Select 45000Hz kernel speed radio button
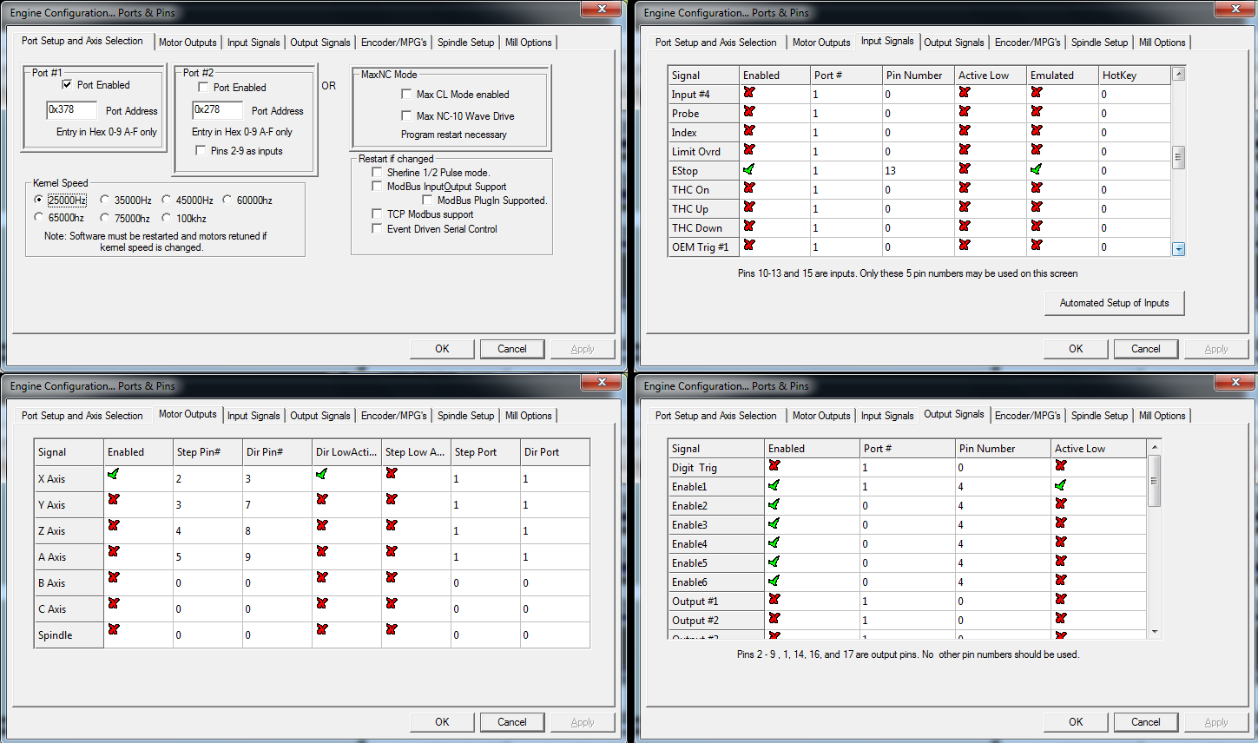The height and width of the screenshot is (743, 1258). [167, 201]
